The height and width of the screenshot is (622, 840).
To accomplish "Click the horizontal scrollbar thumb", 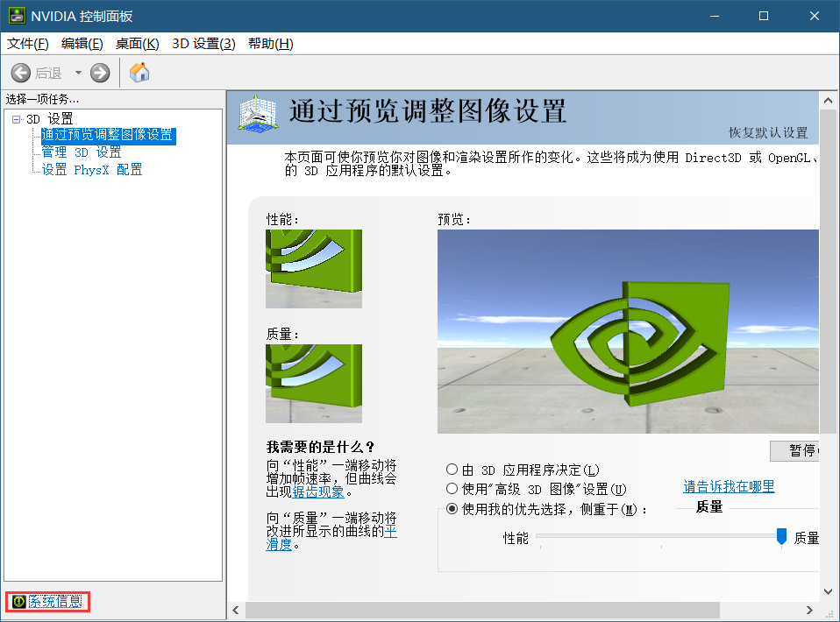I will (x=482, y=611).
